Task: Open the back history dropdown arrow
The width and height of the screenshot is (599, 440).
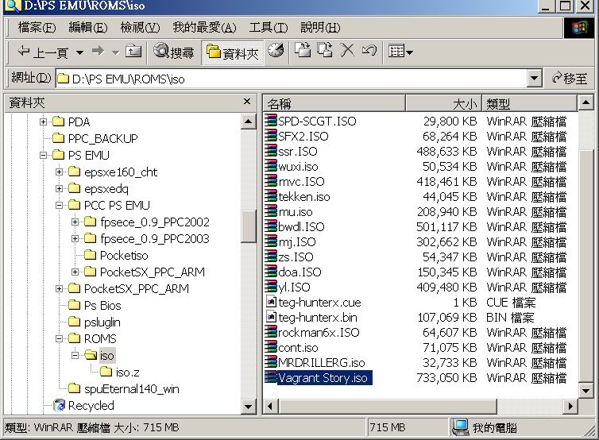Action: coord(80,52)
